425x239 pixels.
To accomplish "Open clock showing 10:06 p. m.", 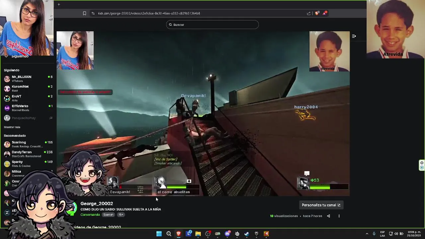I will 414,234.
